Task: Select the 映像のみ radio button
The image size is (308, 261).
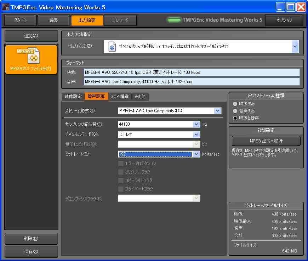Action: click(235, 104)
